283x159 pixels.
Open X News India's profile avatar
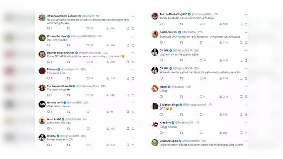coord(42,105)
